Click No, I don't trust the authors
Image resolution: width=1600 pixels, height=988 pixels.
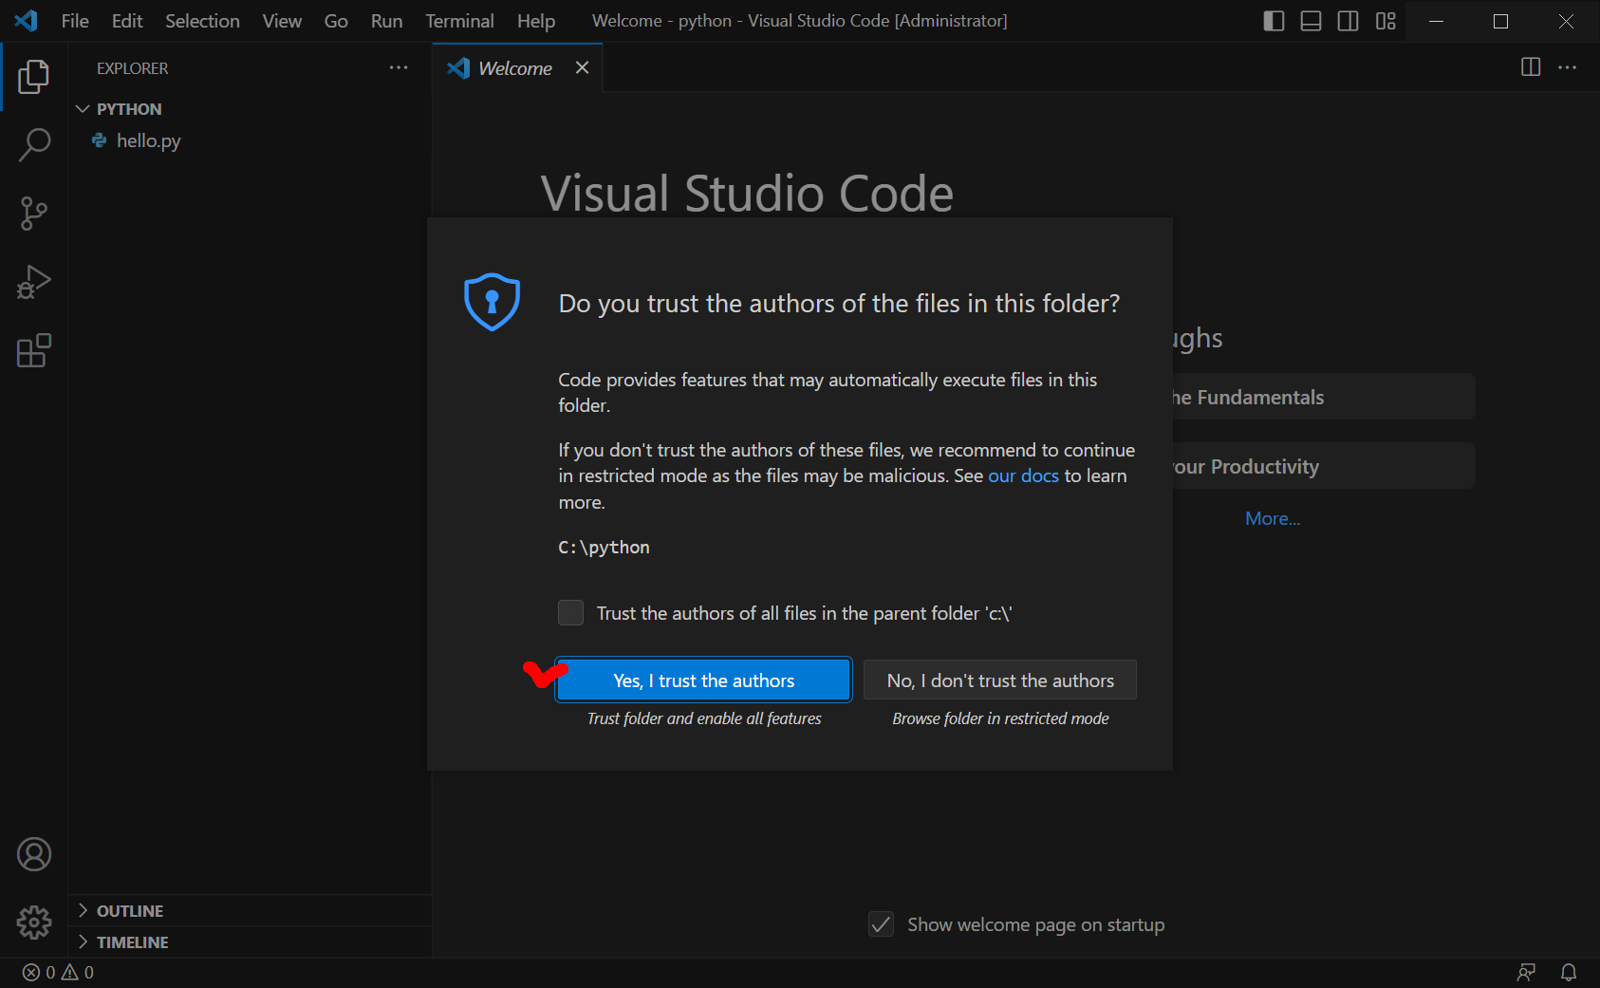1000,680
